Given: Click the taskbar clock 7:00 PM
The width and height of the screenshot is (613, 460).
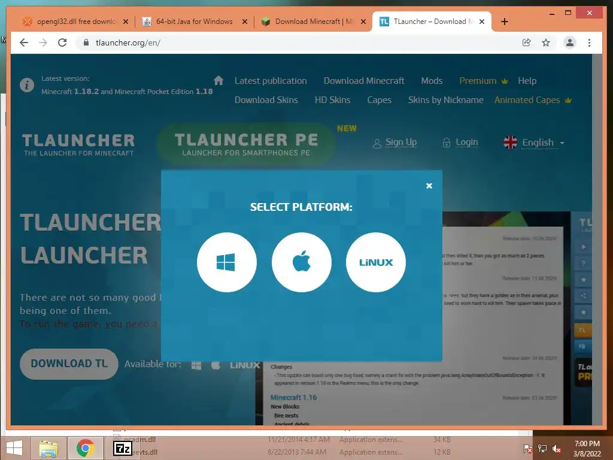Looking at the screenshot, I should click(587, 449).
